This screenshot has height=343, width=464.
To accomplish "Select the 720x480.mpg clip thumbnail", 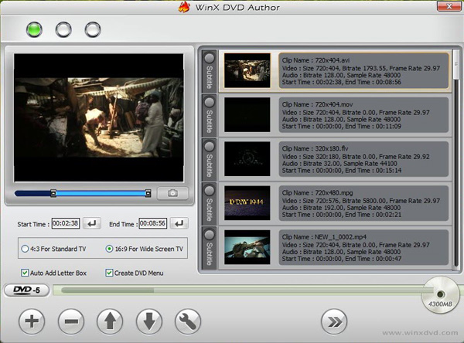I will click(247, 202).
